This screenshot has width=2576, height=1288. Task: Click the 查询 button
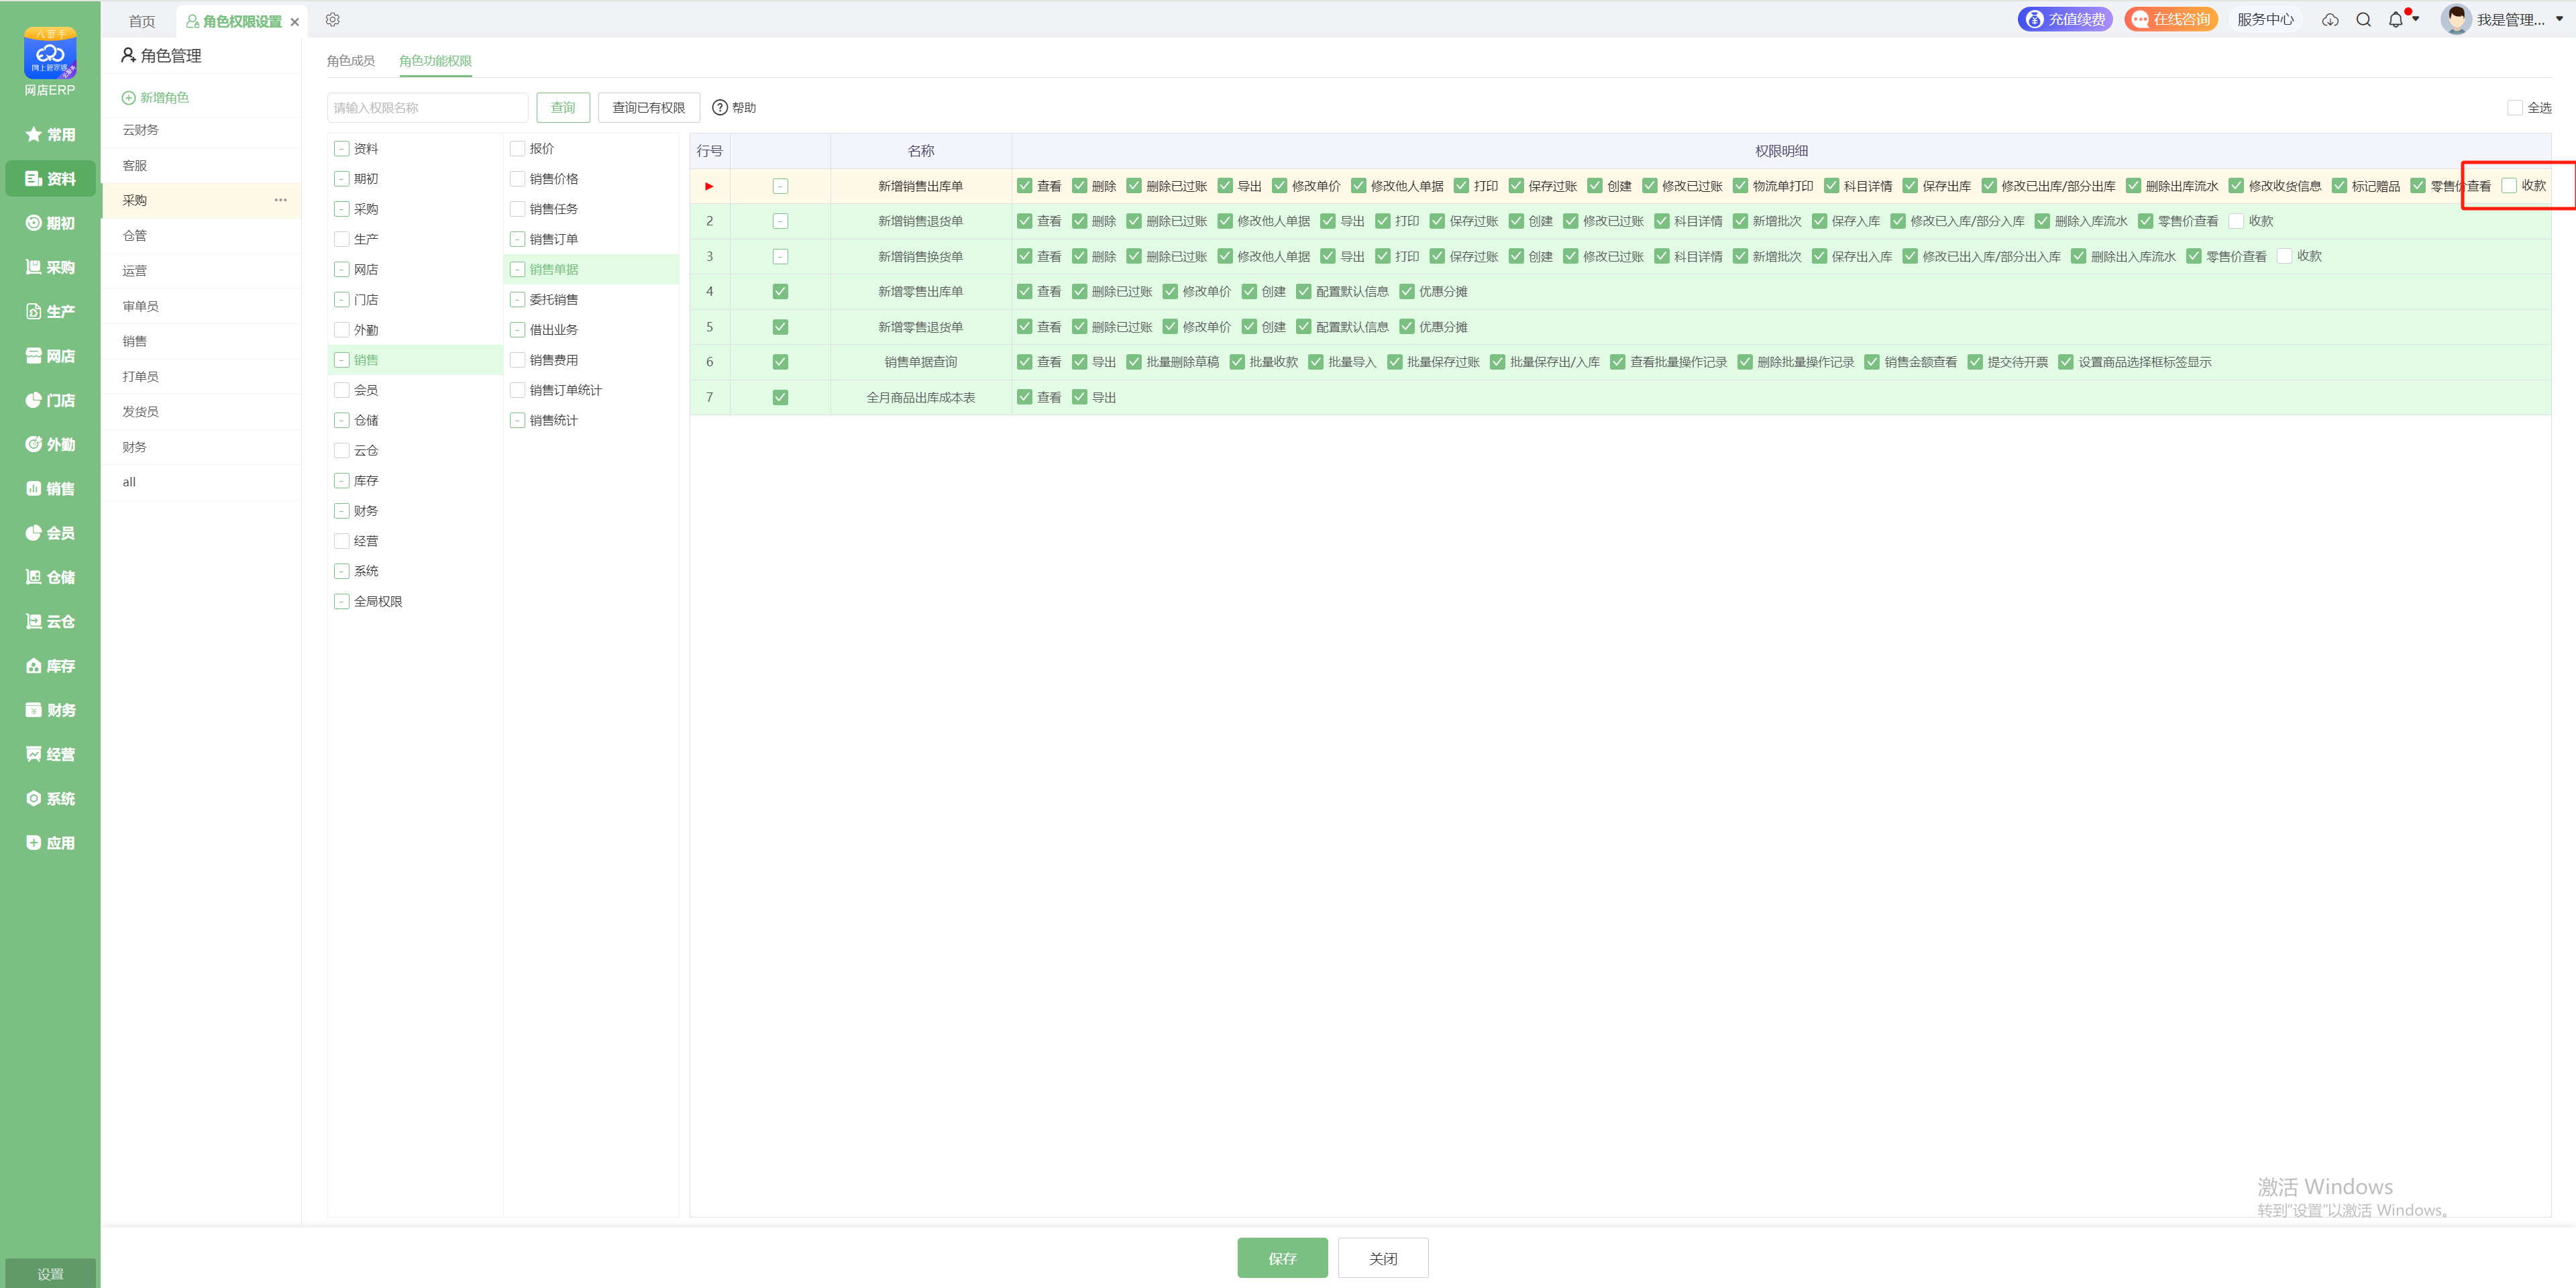[563, 107]
